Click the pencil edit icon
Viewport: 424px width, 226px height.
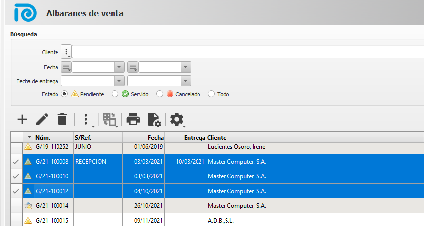coord(42,119)
